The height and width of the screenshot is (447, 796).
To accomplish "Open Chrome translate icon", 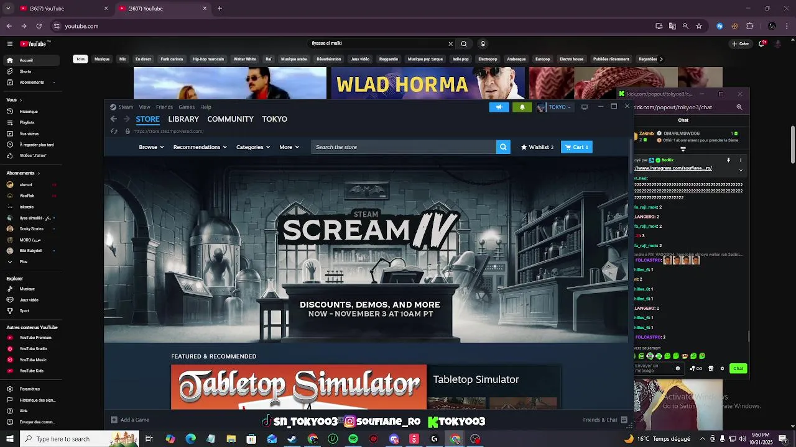I will (x=672, y=26).
